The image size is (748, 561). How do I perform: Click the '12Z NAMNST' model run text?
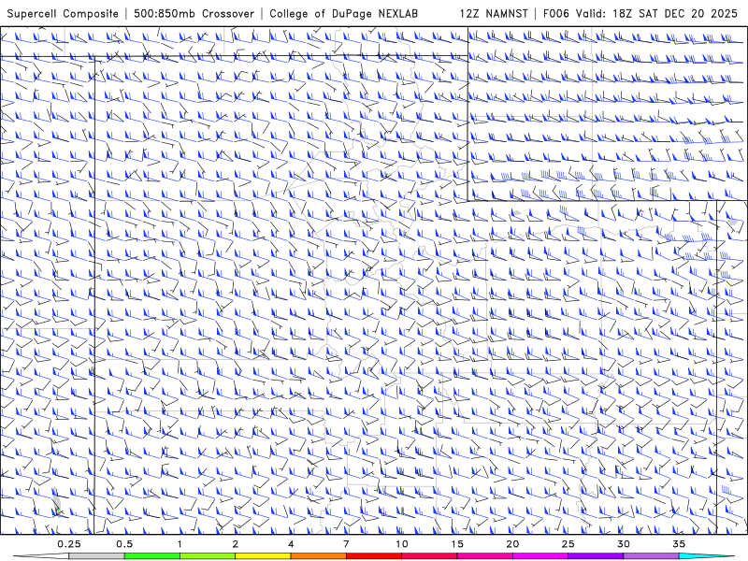click(494, 14)
